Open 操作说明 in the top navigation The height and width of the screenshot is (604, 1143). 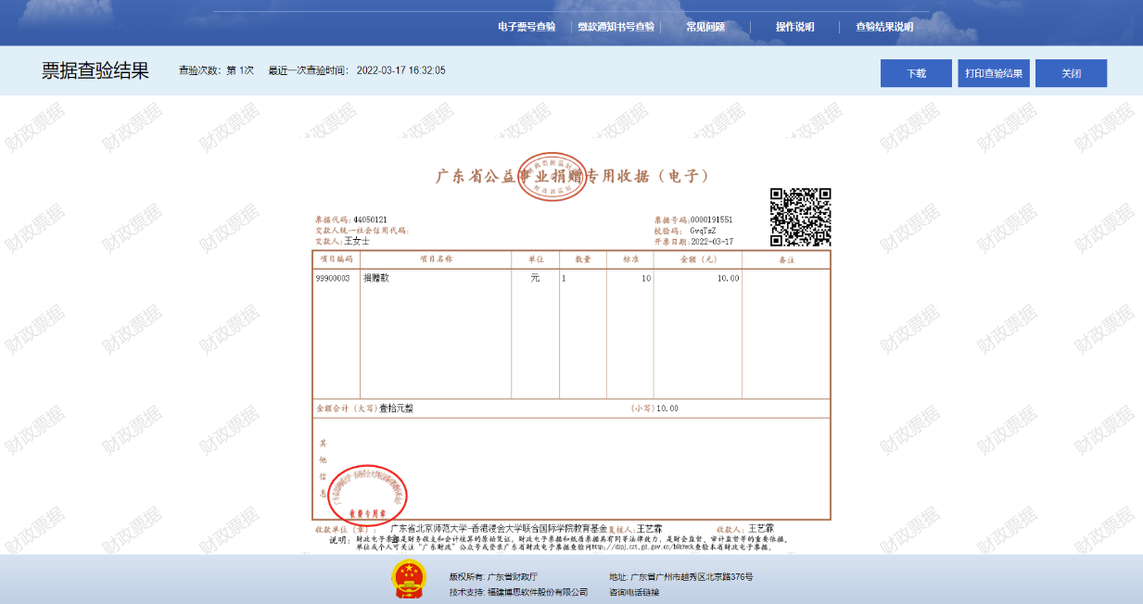click(x=794, y=27)
